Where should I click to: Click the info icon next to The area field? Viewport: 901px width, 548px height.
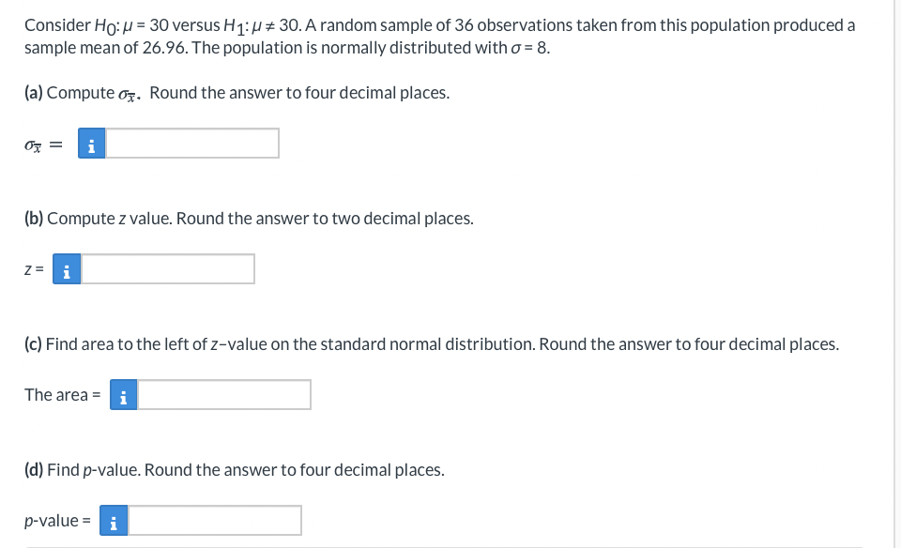point(123,394)
